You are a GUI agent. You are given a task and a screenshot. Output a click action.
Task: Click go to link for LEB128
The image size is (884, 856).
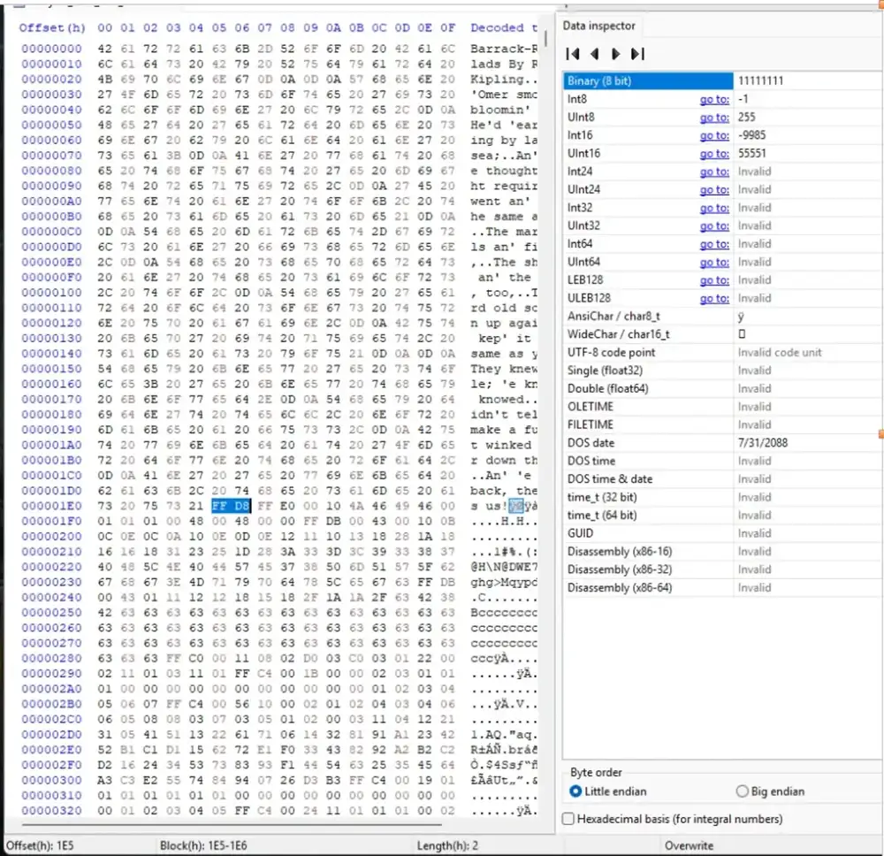click(x=714, y=280)
